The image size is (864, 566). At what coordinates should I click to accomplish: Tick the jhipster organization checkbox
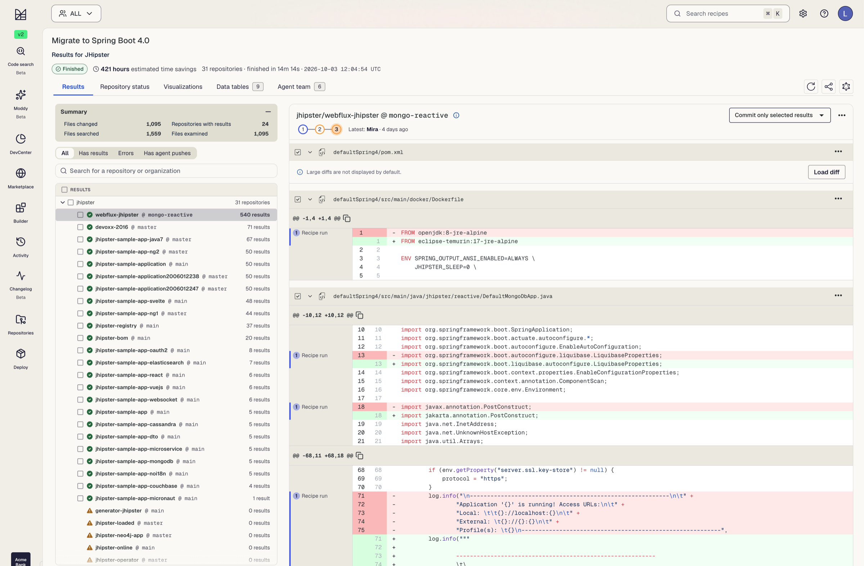[x=71, y=202]
